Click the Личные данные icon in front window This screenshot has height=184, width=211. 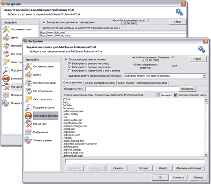coord(28,140)
